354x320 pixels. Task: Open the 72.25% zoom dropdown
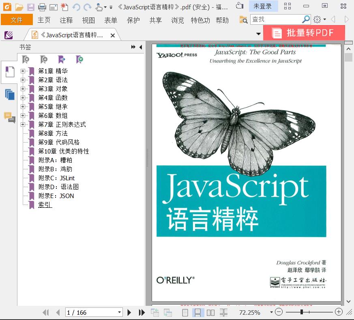point(271,312)
